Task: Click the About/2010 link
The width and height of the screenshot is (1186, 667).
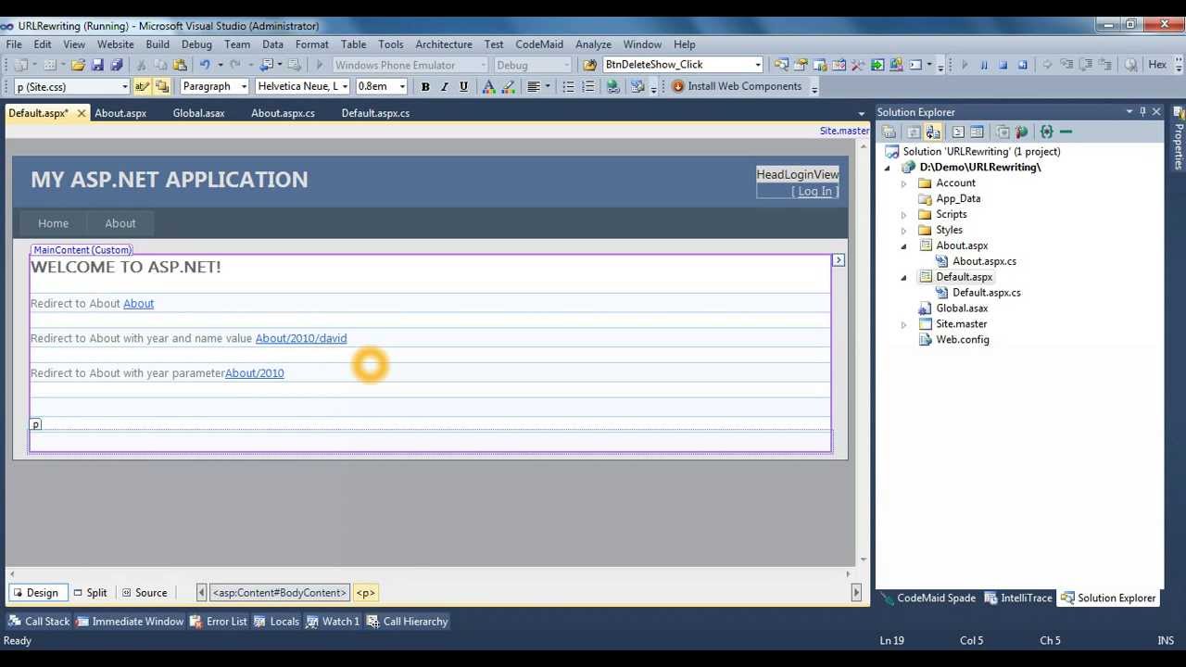Action: (x=255, y=373)
